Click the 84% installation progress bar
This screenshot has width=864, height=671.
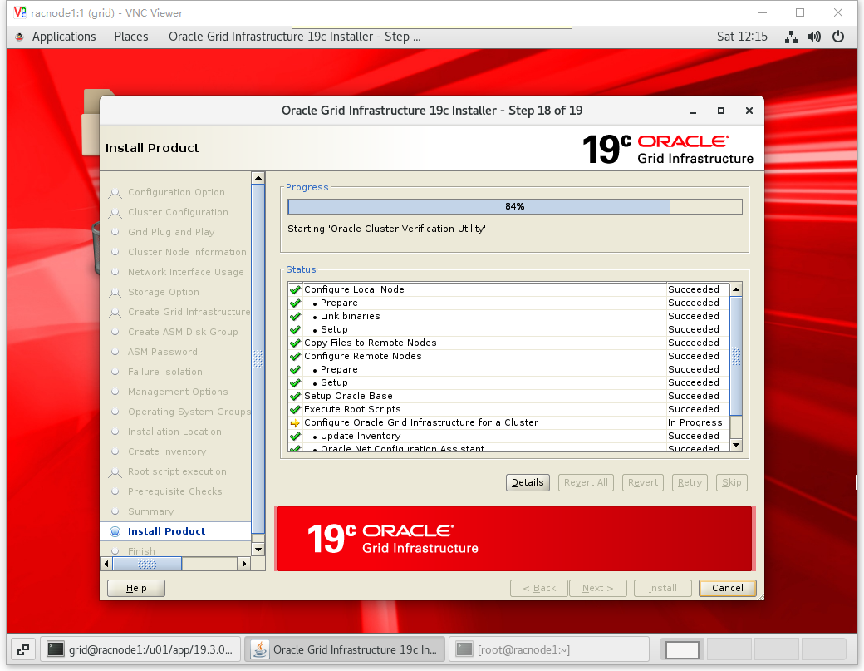[514, 206]
